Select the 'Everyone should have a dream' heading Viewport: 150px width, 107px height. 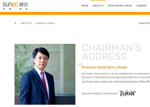click(104, 67)
